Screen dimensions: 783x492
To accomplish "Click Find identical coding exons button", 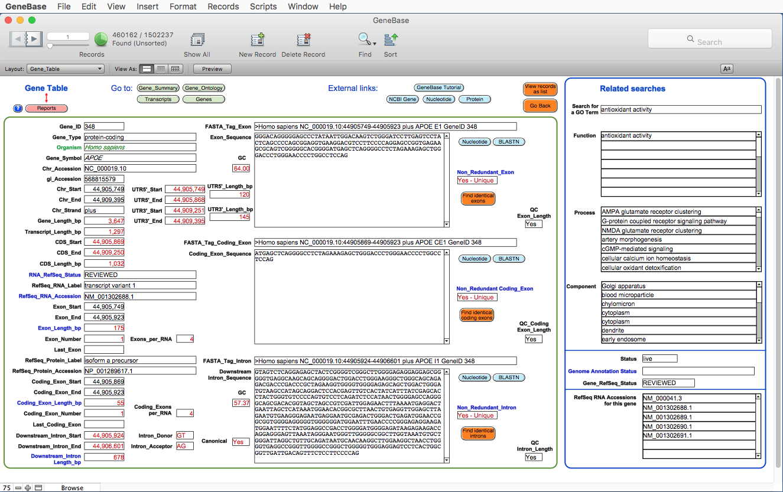I will coord(477,315).
